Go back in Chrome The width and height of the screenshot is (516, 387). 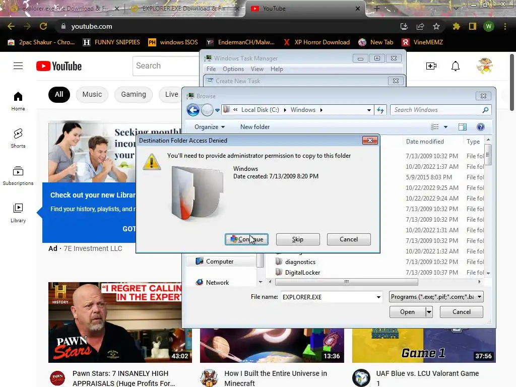(x=11, y=26)
